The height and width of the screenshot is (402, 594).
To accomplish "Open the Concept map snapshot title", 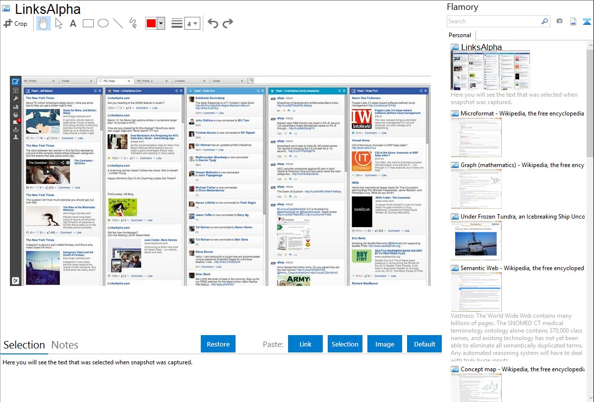I will [523, 369].
